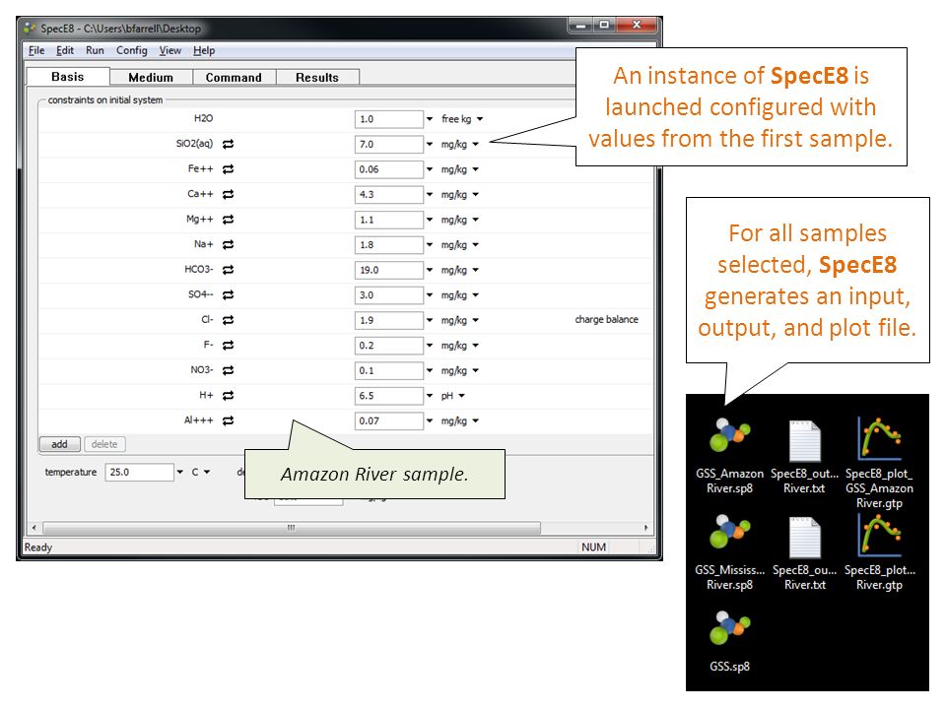Open units dropdown for H2O free kg
This screenshot has width=946, height=709.
480,119
